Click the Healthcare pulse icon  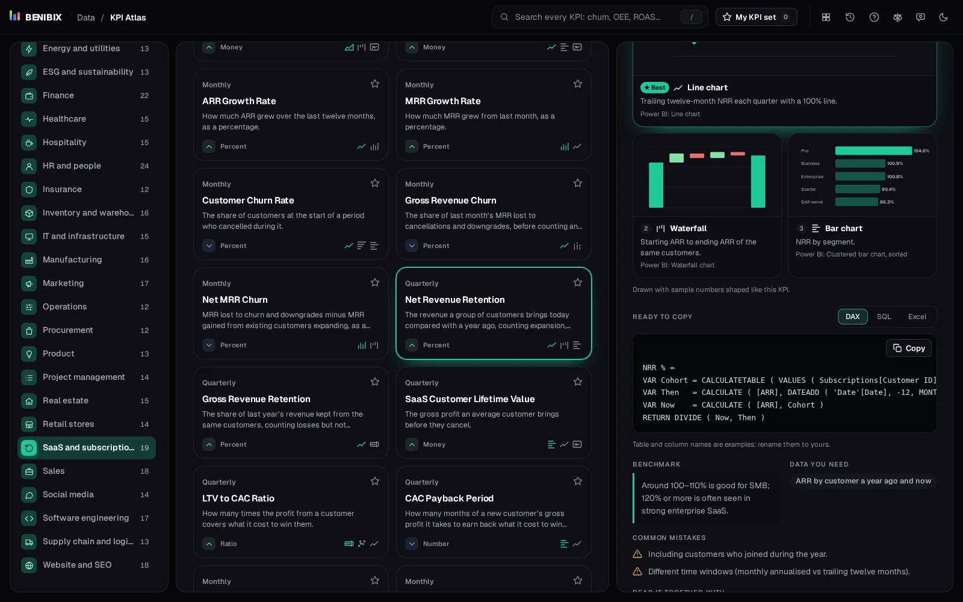click(29, 119)
